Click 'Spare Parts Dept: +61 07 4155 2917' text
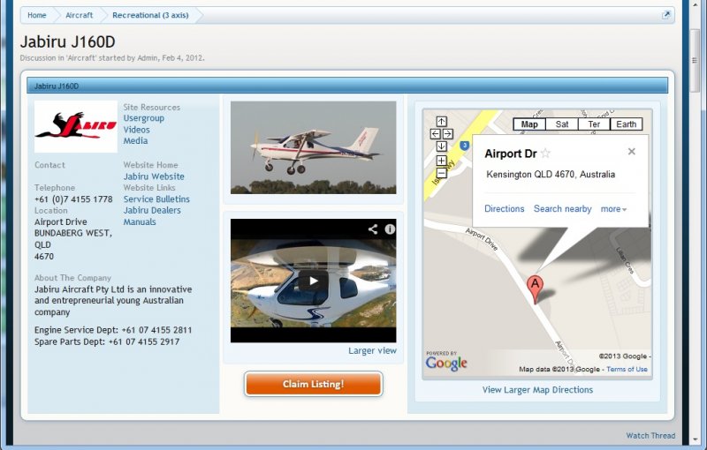 click(x=107, y=342)
